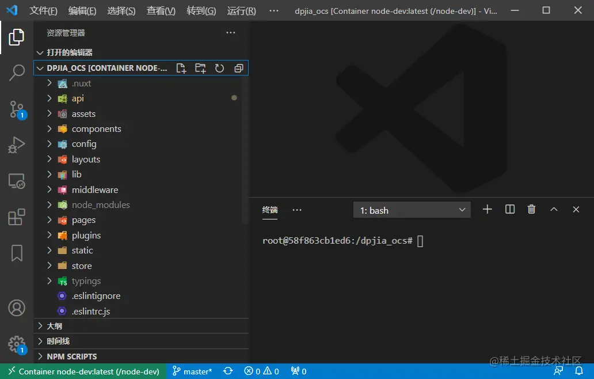
Task: Expand the typings folder
Action: pos(141,281)
